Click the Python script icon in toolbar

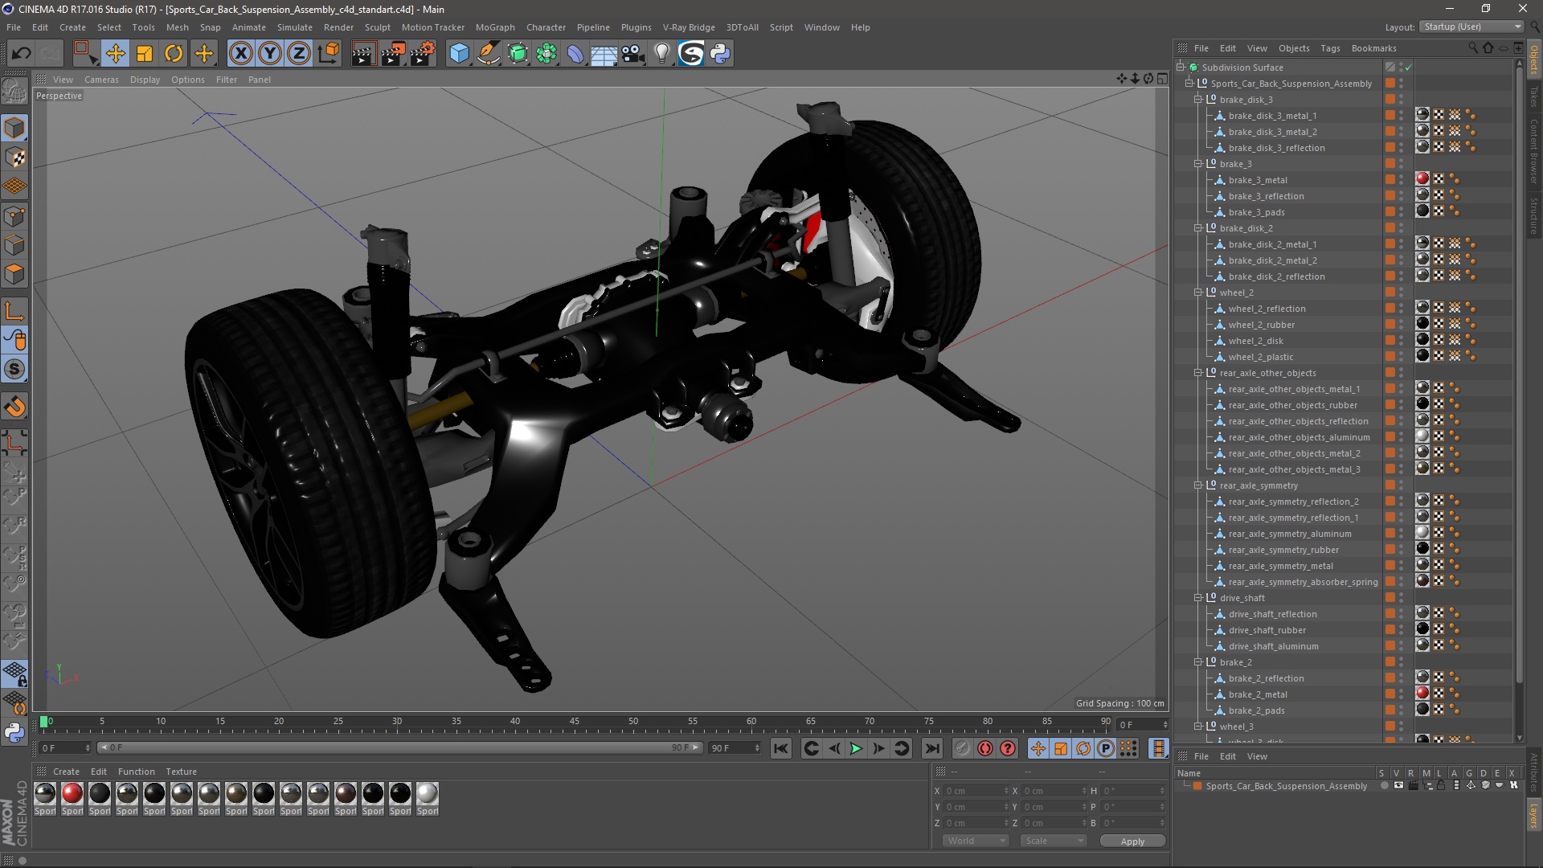(x=720, y=54)
